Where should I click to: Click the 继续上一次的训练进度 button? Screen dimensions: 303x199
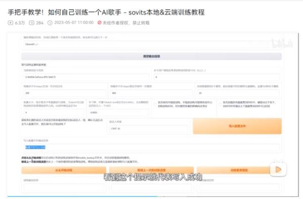[x=151, y=170]
